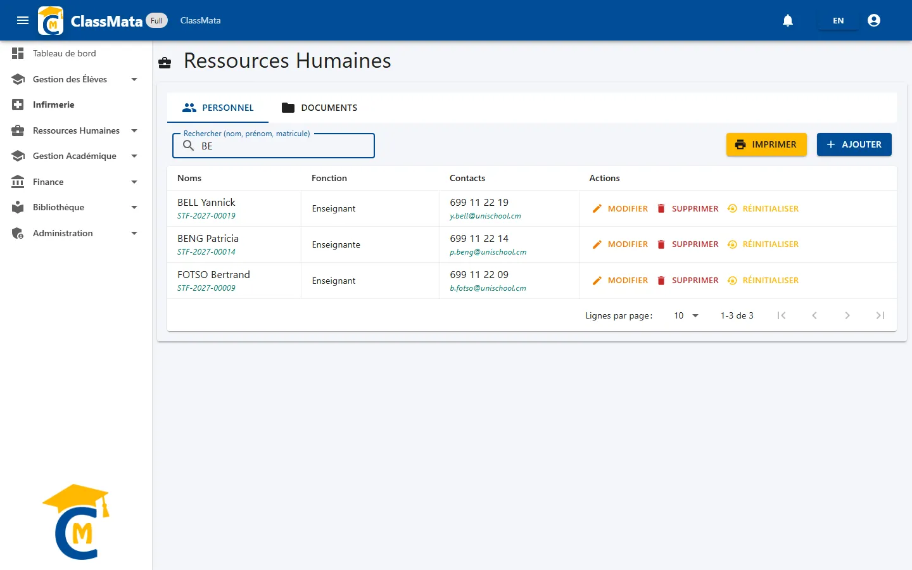Click the Gestion Académique sidebar icon
Screen dimensions: 912x570
tap(18, 156)
